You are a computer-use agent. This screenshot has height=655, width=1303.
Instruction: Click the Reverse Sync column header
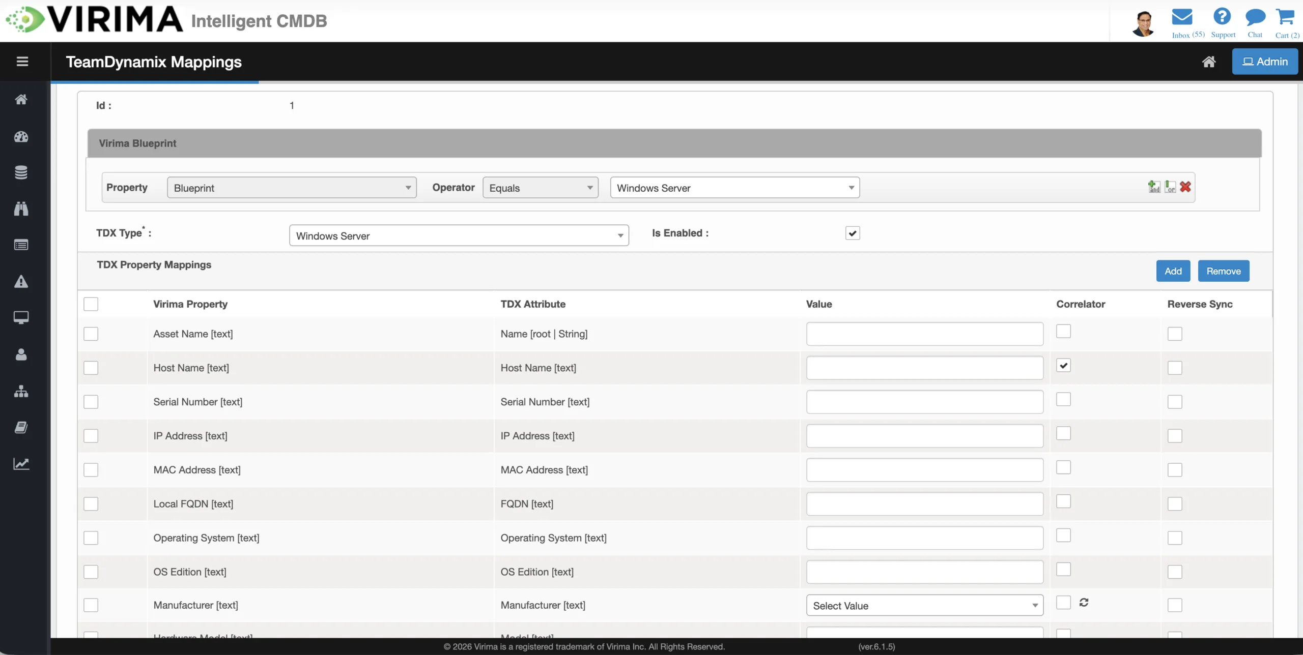[1200, 304]
